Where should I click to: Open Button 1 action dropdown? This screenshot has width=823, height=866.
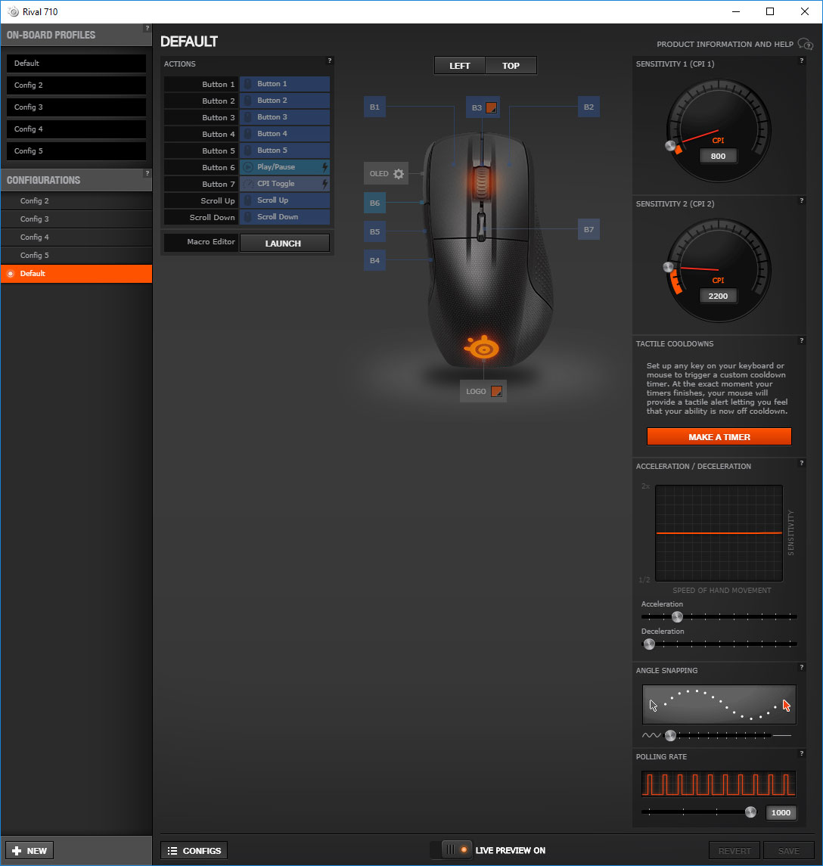[x=285, y=84]
